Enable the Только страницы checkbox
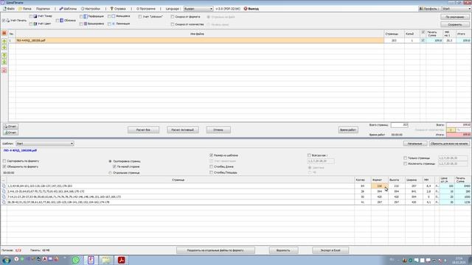Viewport: 472px width, 265px height. 405,158
